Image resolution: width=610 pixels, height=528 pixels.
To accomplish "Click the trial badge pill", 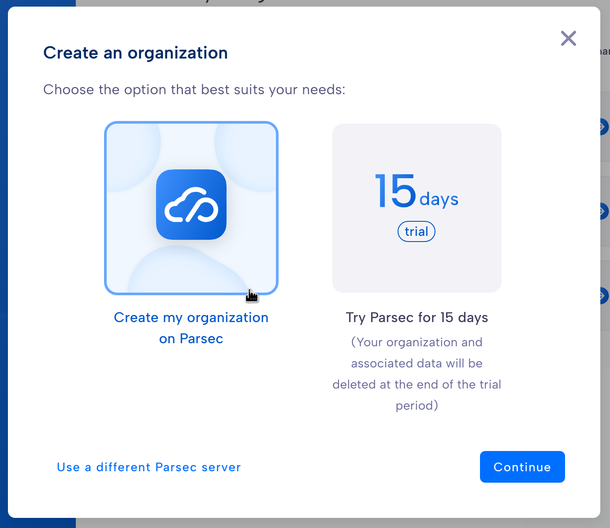I will pos(417,231).
